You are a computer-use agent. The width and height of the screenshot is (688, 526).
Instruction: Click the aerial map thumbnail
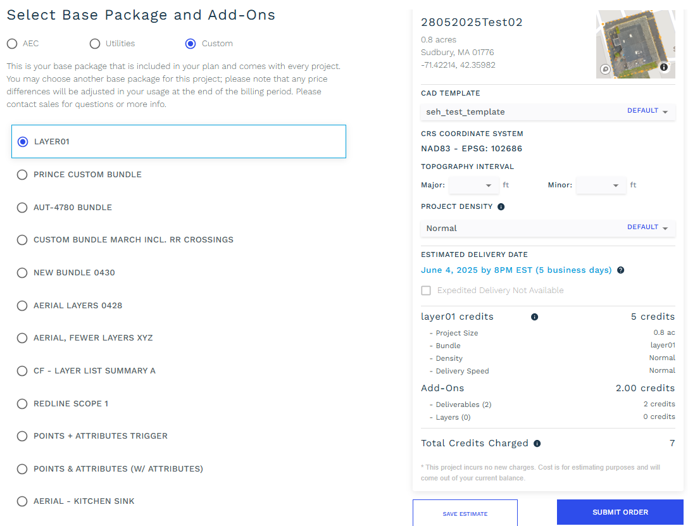635,44
